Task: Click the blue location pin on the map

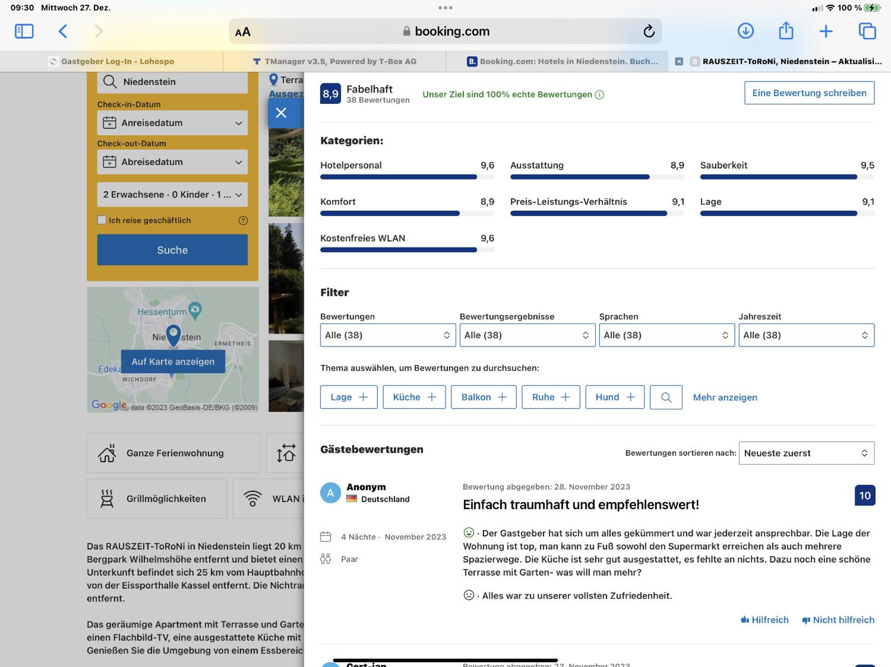Action: click(173, 336)
